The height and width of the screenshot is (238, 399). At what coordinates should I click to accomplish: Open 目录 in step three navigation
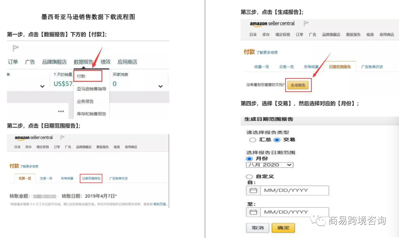tap(253, 35)
